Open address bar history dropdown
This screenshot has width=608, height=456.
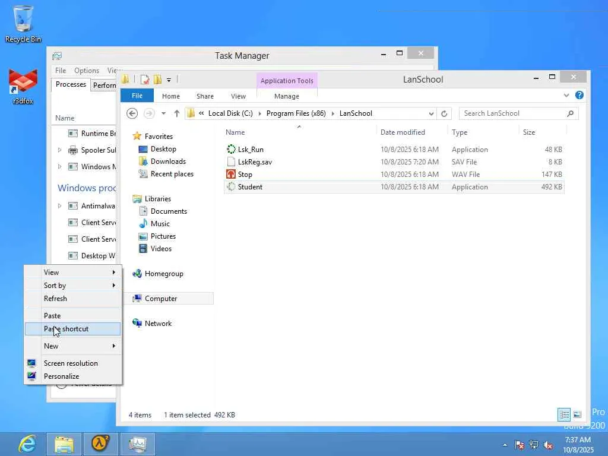pyautogui.click(x=431, y=113)
